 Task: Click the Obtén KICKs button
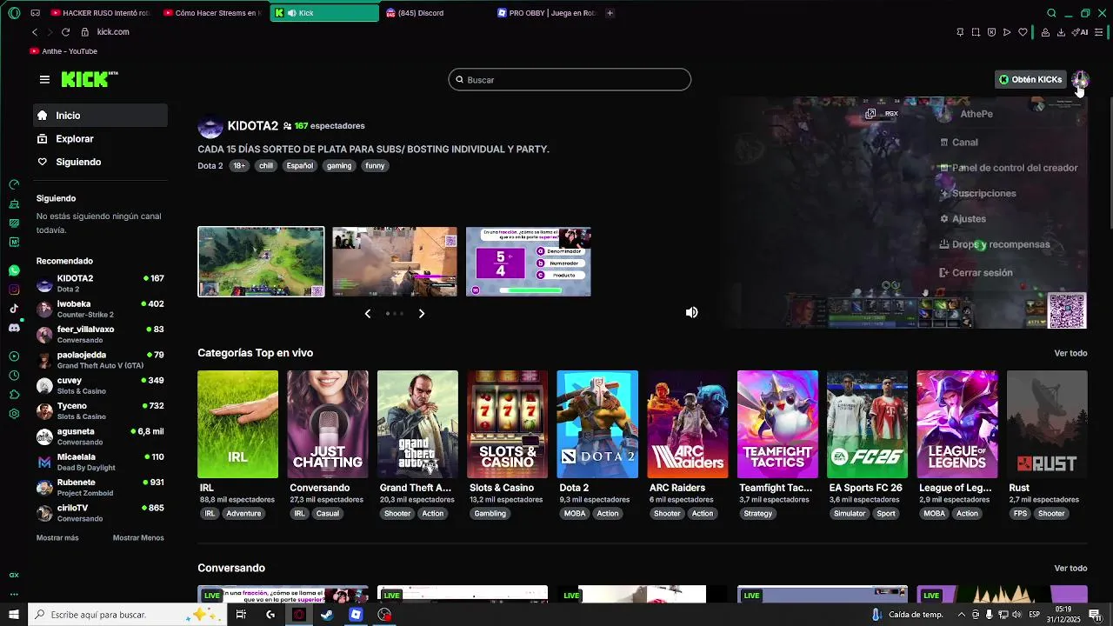1030,79
